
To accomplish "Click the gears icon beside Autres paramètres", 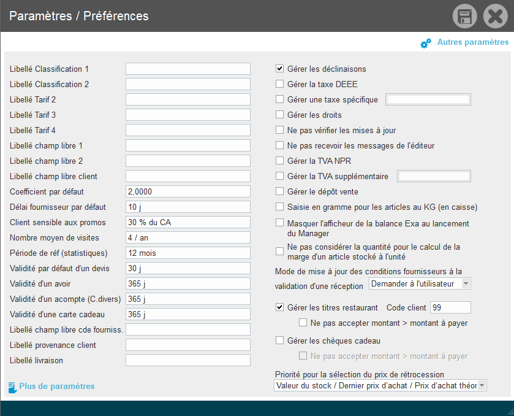I will pyautogui.click(x=426, y=43).
